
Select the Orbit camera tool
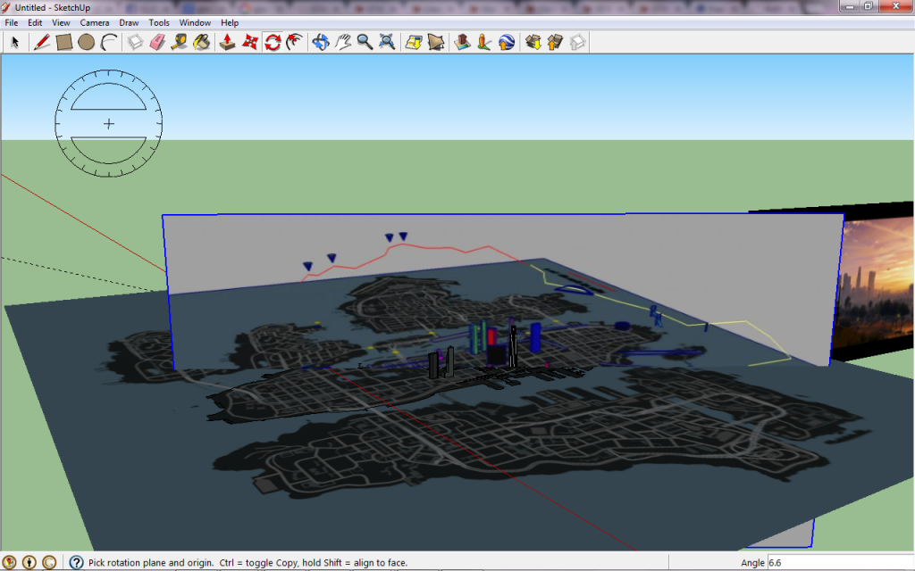click(320, 42)
